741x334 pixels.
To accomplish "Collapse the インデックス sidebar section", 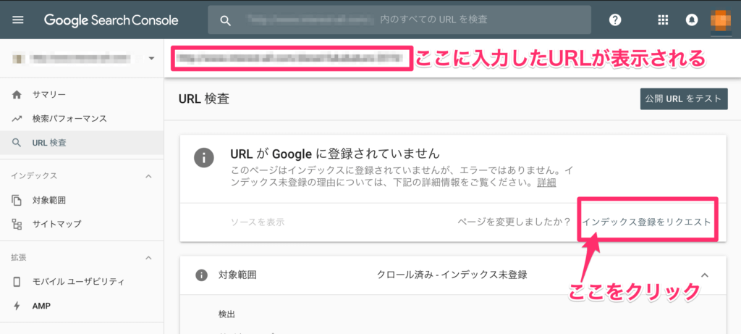I will pyautogui.click(x=148, y=176).
